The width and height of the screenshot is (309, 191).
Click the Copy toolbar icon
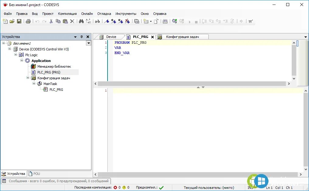(58, 21)
